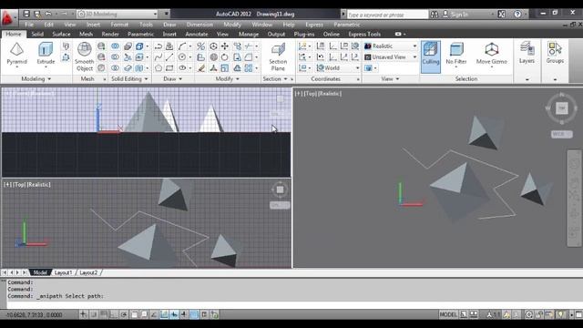Switch to the Surface ribbon tab
The width and height of the screenshot is (583, 328).
pos(61,35)
